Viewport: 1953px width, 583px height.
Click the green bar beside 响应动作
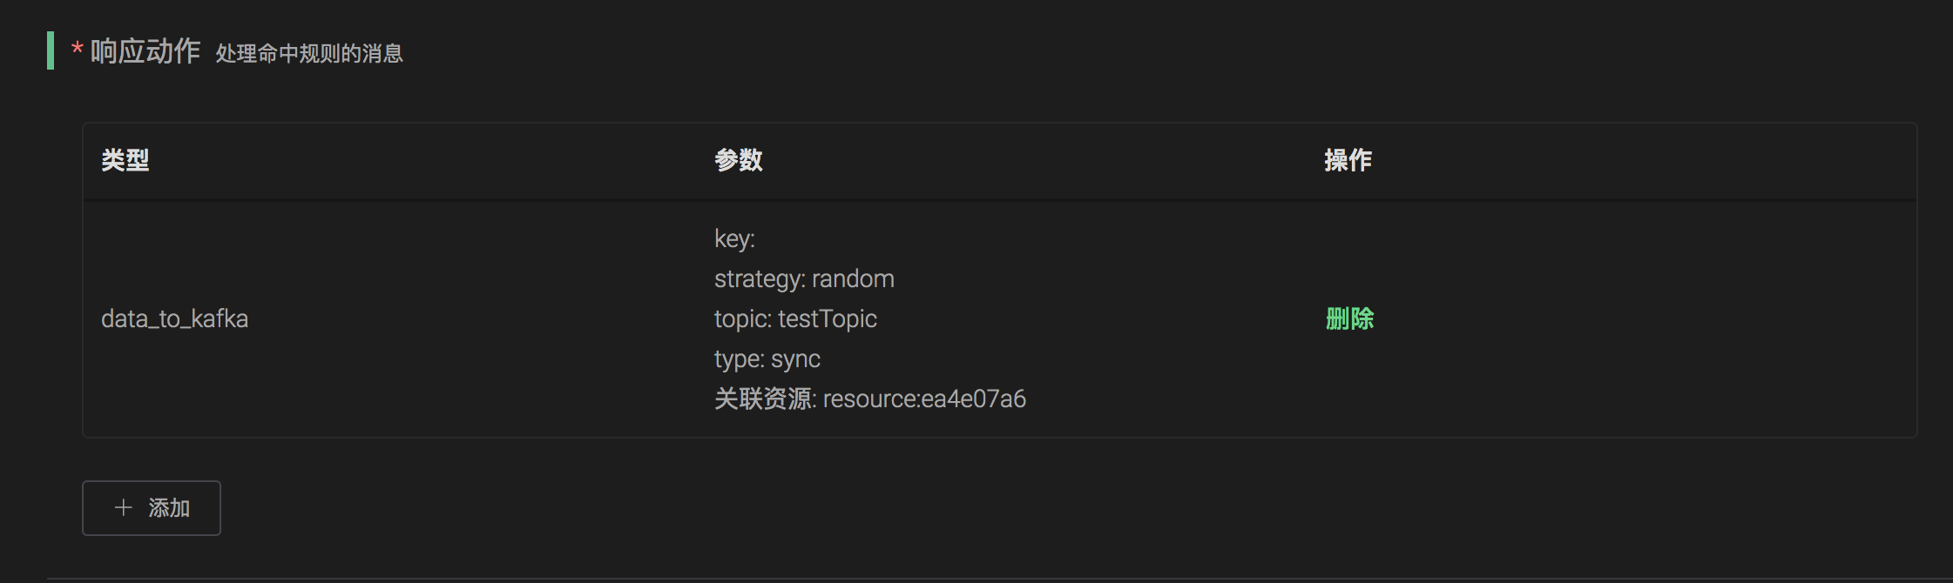pyautogui.click(x=51, y=50)
